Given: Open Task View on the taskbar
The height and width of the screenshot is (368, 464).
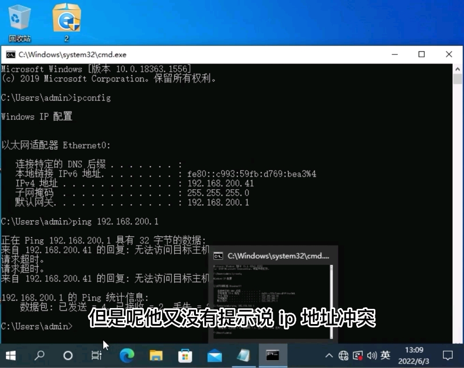Looking at the screenshot, I should (x=96, y=355).
